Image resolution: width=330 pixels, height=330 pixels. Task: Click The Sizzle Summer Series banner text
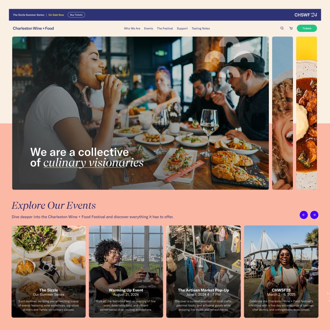[x=28, y=15]
